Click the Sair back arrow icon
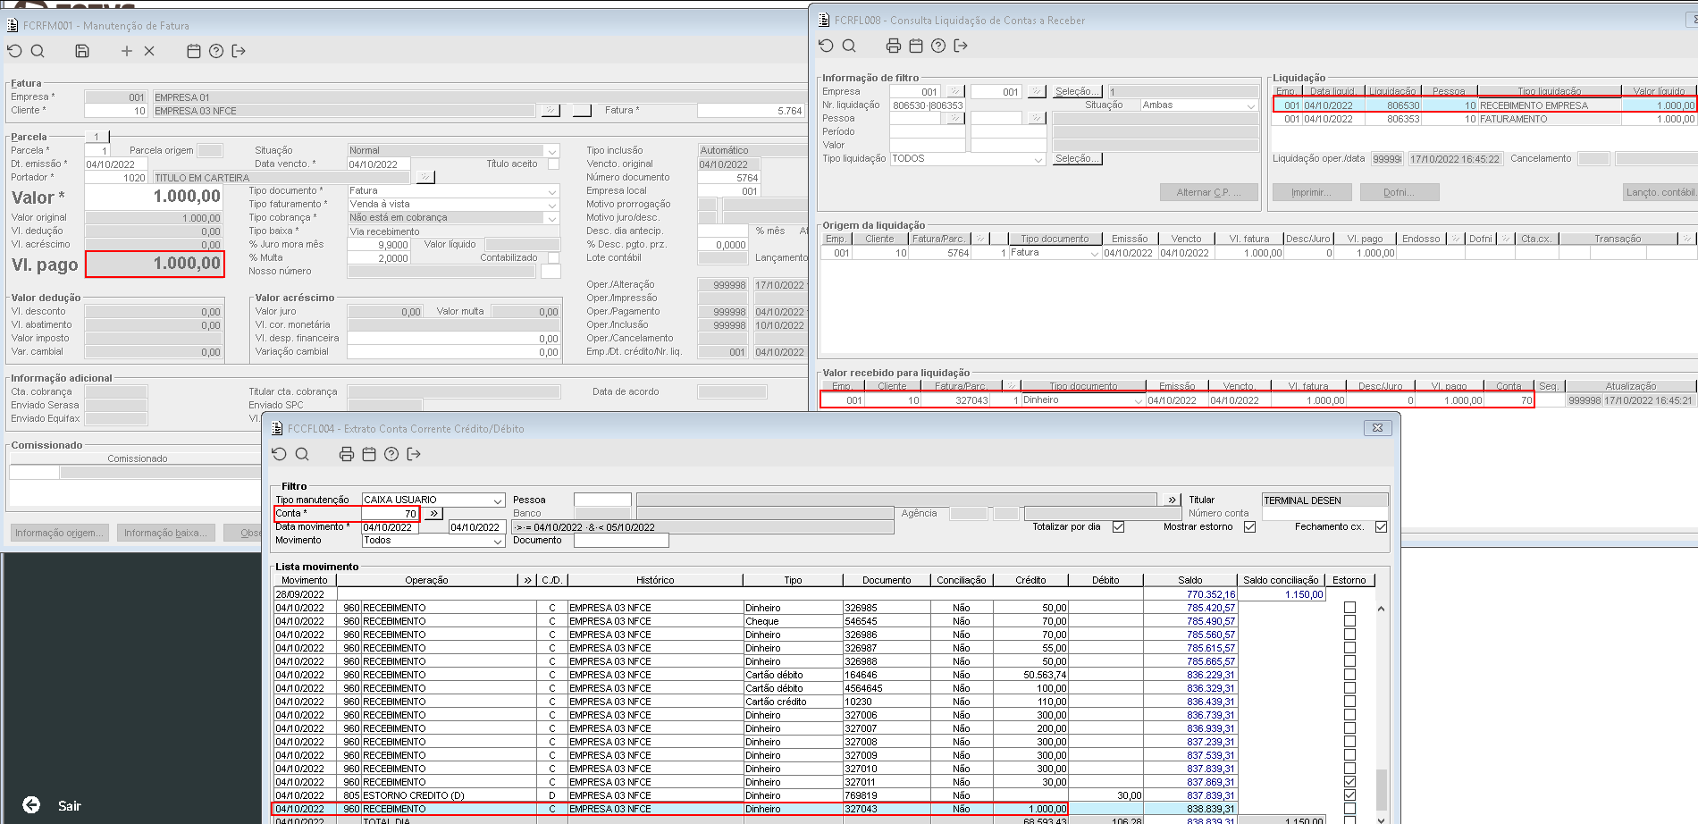Screen dimensions: 1698x824 31,805
